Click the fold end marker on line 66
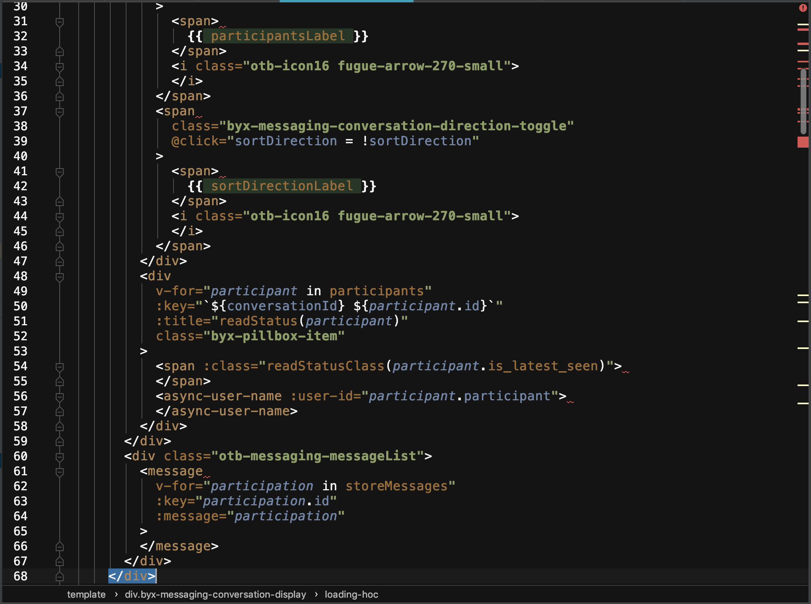Image resolution: width=811 pixels, height=604 pixels. click(60, 546)
